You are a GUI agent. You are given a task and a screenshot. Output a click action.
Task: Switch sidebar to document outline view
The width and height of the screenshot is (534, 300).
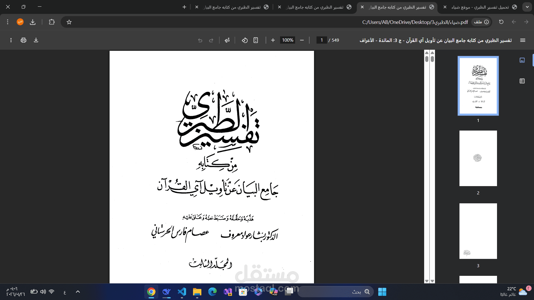(522, 81)
